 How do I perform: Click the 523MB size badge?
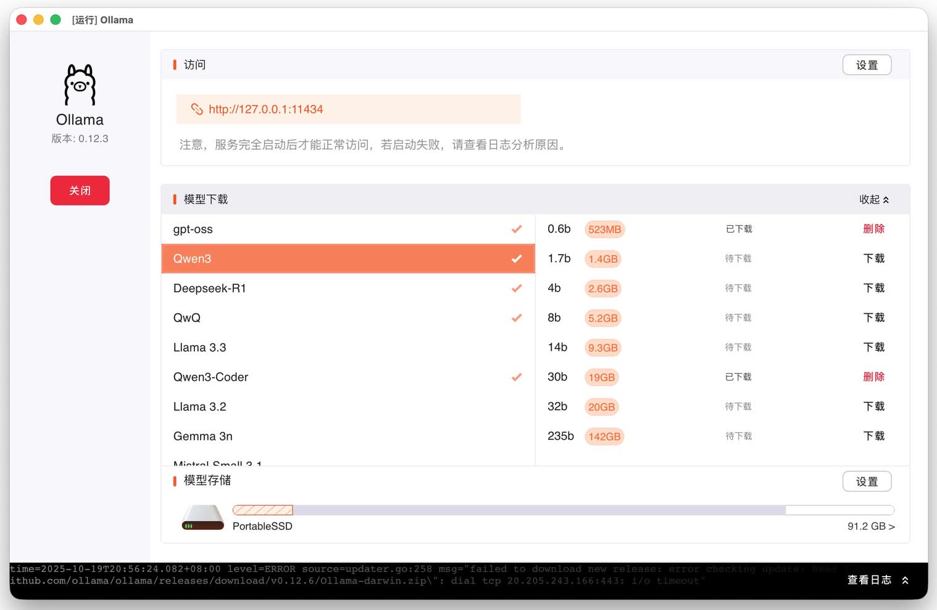[x=605, y=229]
